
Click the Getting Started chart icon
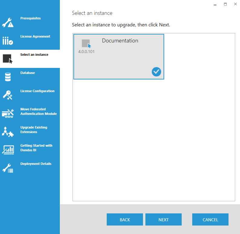[8, 150]
